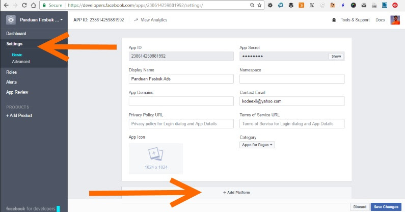
Task: Click the Namespace input field
Action: point(292,79)
